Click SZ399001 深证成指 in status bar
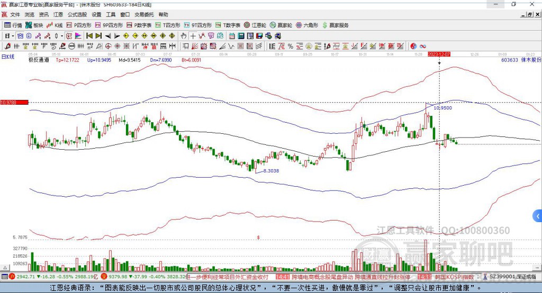 513,277
